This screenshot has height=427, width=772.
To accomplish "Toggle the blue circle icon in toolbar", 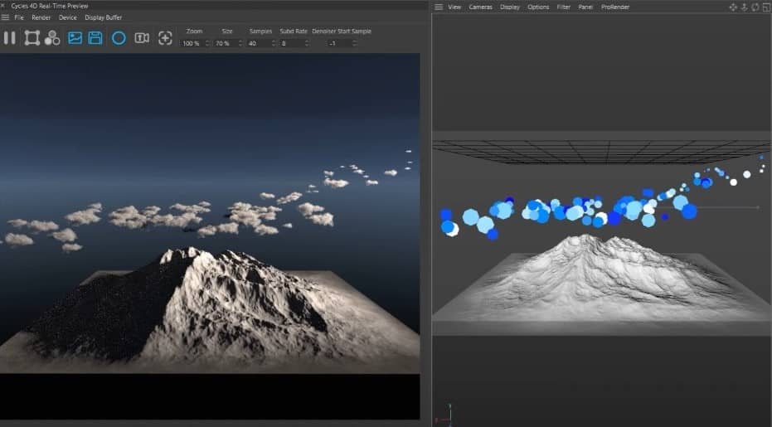I will pos(119,37).
